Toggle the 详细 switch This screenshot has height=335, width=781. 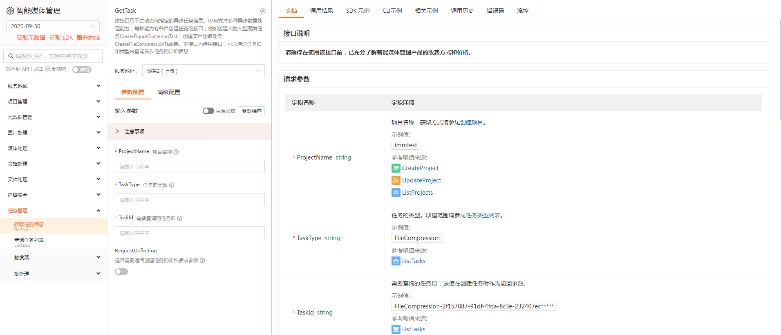click(x=82, y=70)
